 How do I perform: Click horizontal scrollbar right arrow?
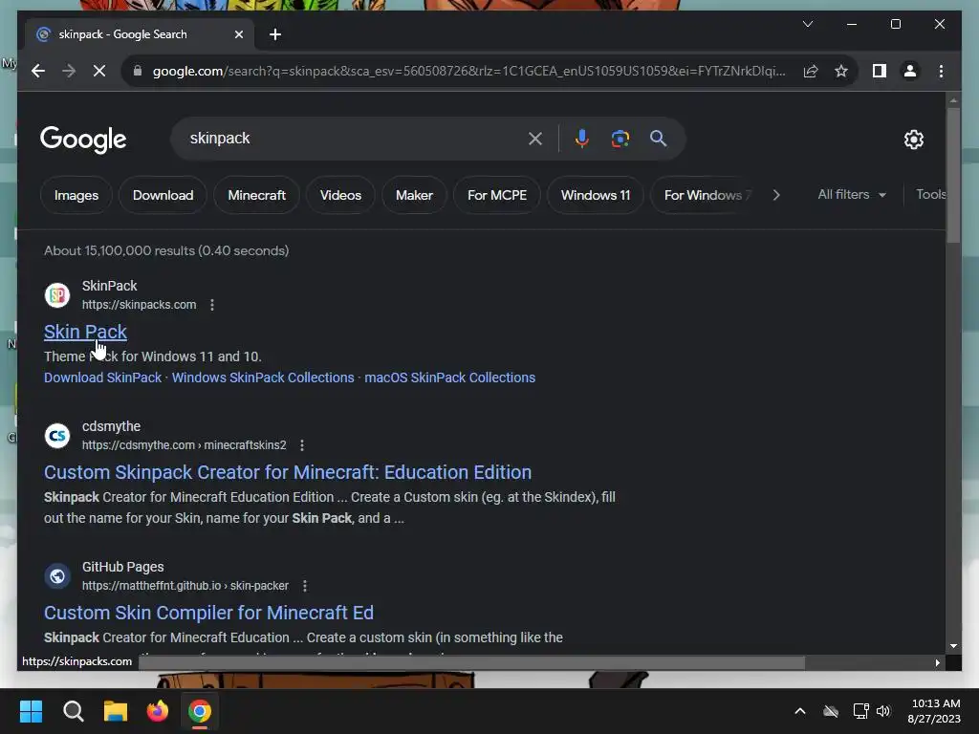(x=937, y=663)
